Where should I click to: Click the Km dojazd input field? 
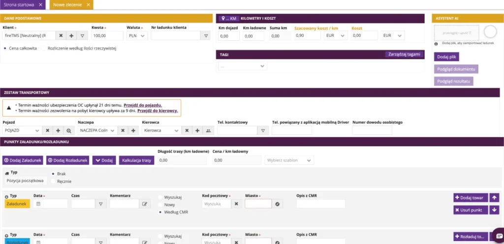(229, 36)
